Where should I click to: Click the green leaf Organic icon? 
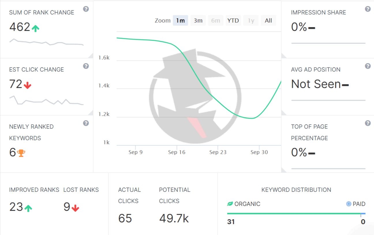coord(230,204)
